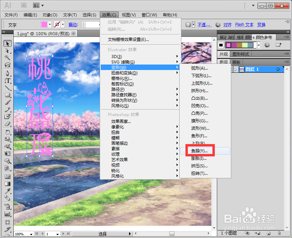Image resolution: width=292 pixels, height=238 pixels.
Task: Select the Symbol Sprayer tool
Action: (8, 207)
